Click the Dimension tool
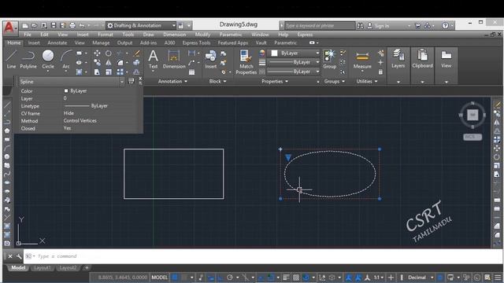The width and height of the screenshot is (504, 283). pos(174,59)
